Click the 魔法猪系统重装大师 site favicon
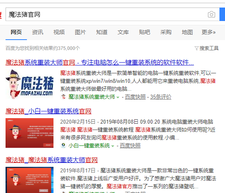This screenshot has width=225, height=193. click(x=63, y=97)
